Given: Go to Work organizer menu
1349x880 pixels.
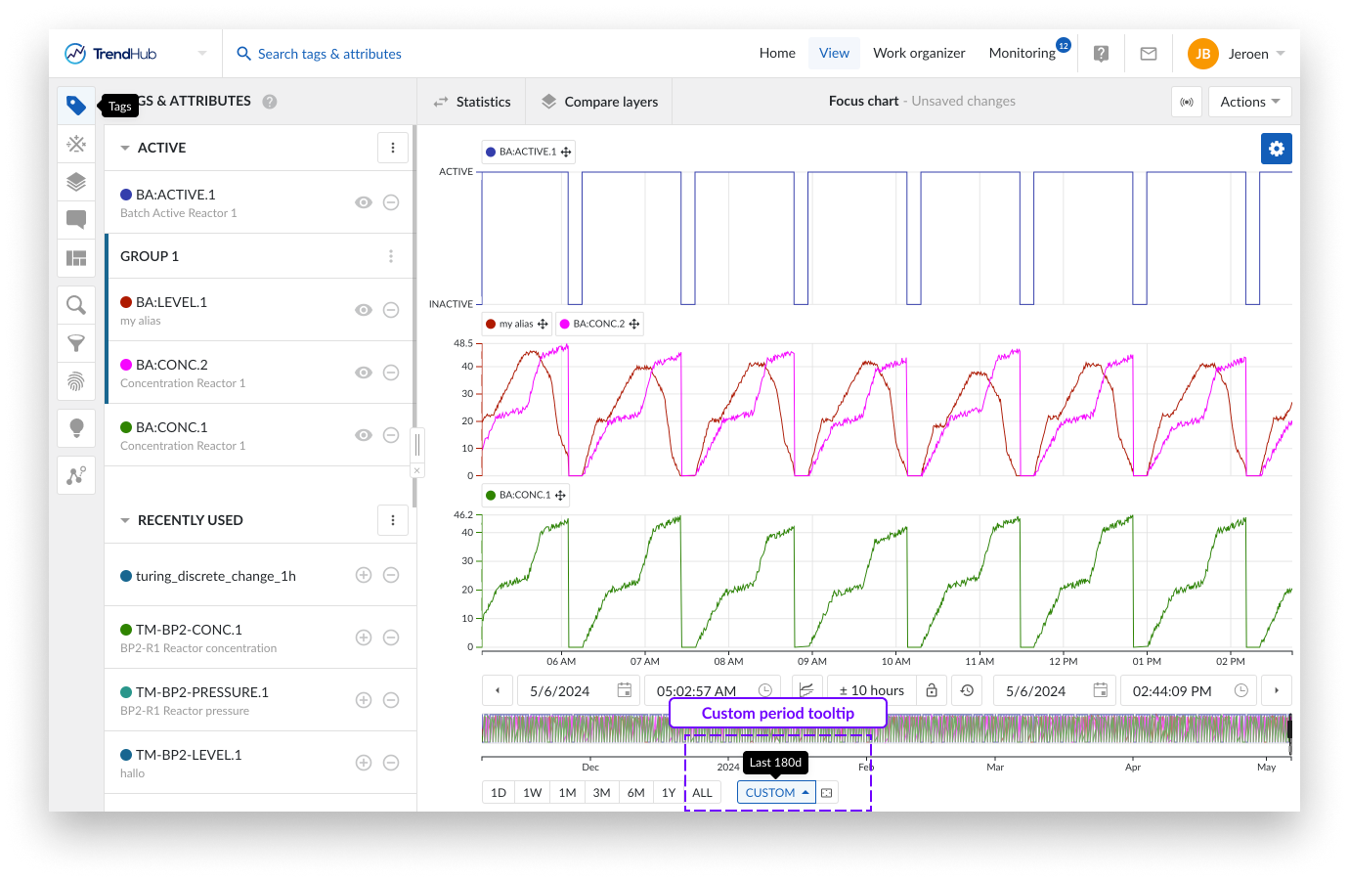Looking at the screenshot, I should coord(918,54).
